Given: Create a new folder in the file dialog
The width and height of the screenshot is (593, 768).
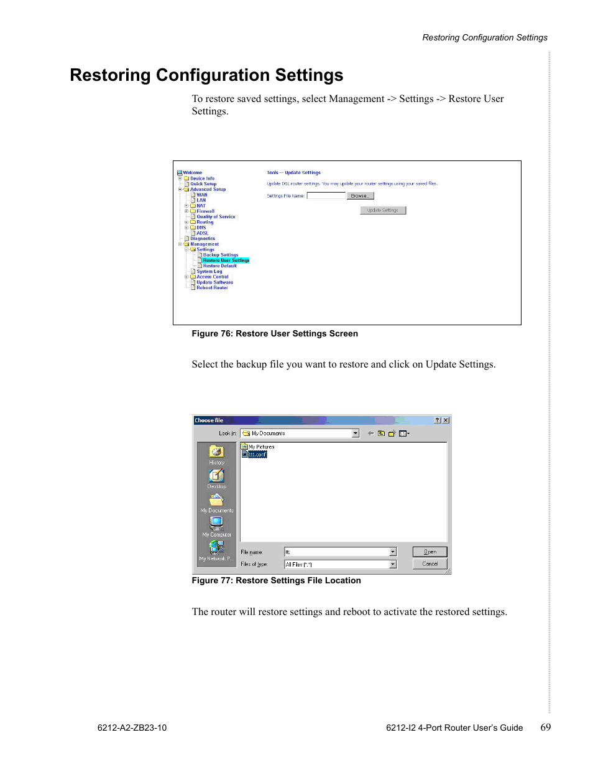Looking at the screenshot, I should (x=392, y=433).
